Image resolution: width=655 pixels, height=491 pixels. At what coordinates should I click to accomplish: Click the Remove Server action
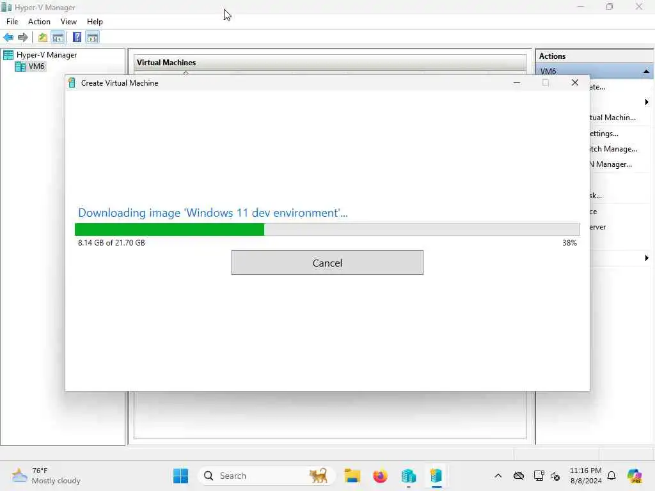[x=598, y=227]
